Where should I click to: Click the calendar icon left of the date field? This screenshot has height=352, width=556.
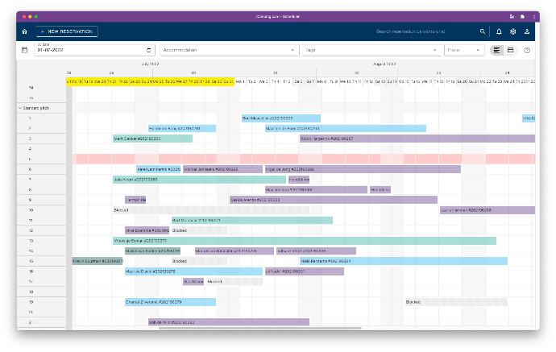[x=24, y=50]
